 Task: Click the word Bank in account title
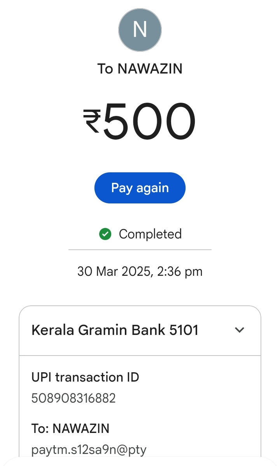148,330
